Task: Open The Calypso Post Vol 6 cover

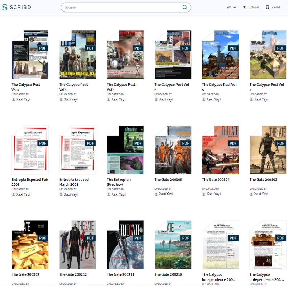Action: (x=173, y=55)
